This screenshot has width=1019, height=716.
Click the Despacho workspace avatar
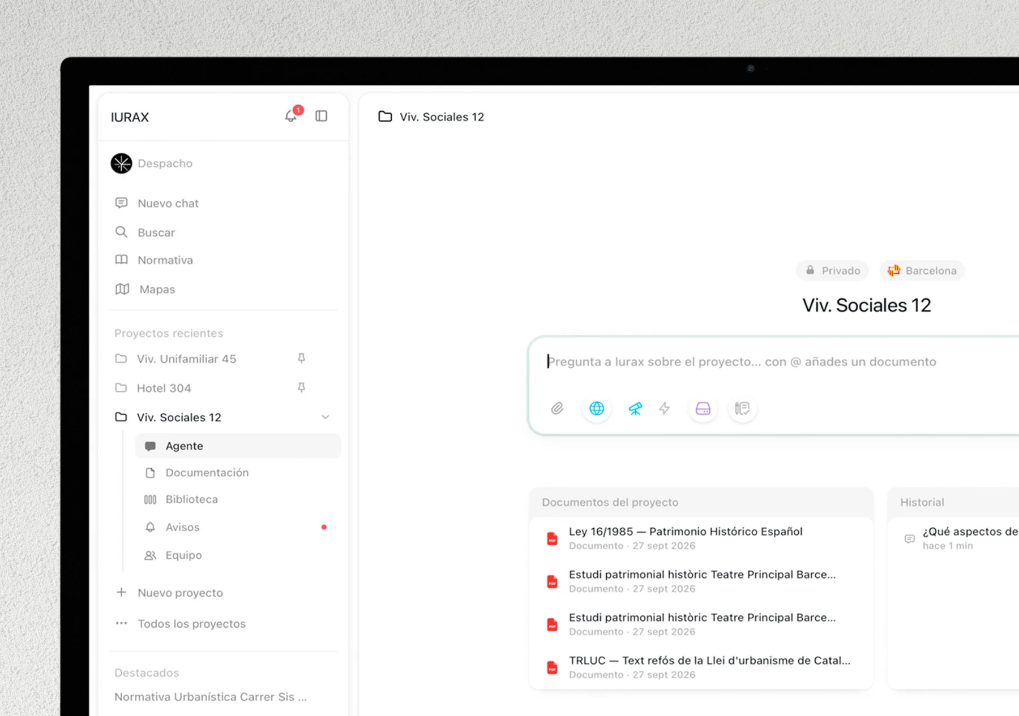click(121, 163)
